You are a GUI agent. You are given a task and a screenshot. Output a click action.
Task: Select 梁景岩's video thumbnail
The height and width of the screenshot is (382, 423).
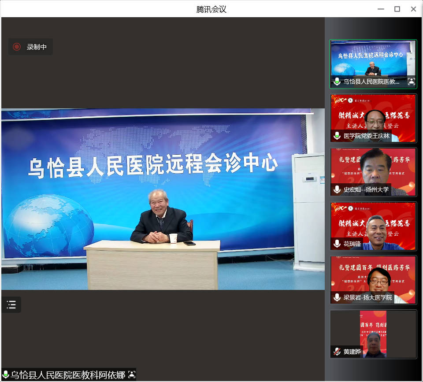(373, 278)
